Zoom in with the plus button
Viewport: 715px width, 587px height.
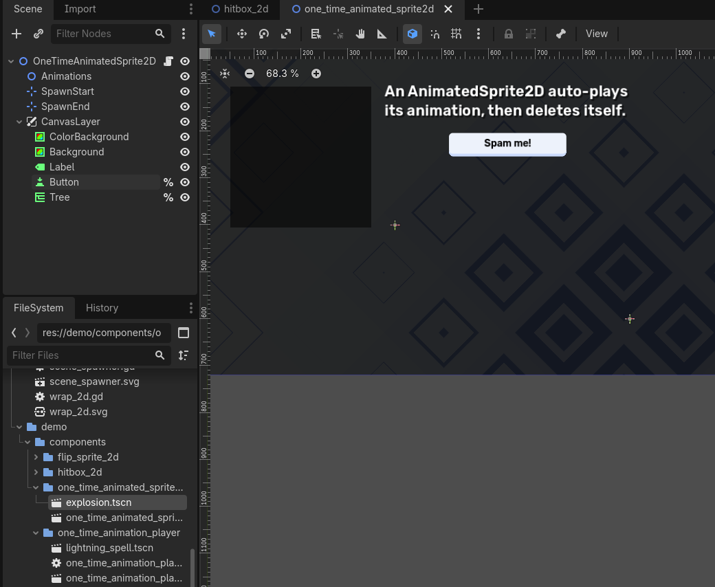316,74
